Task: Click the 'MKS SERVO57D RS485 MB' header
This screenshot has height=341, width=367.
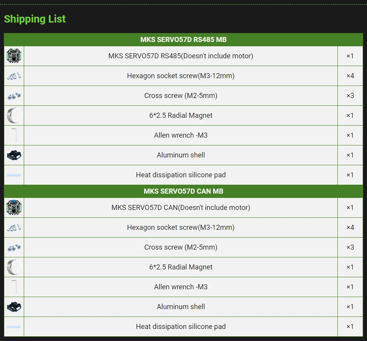Action: click(x=183, y=40)
